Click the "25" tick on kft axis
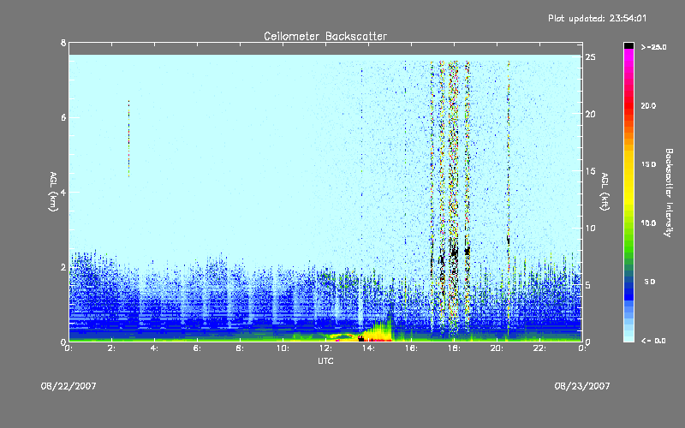This screenshot has width=685, height=428. click(x=591, y=57)
